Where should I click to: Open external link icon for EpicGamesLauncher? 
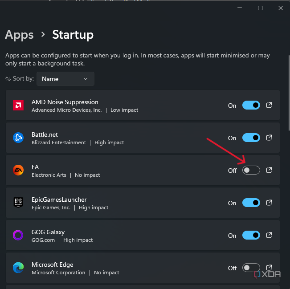click(x=269, y=203)
